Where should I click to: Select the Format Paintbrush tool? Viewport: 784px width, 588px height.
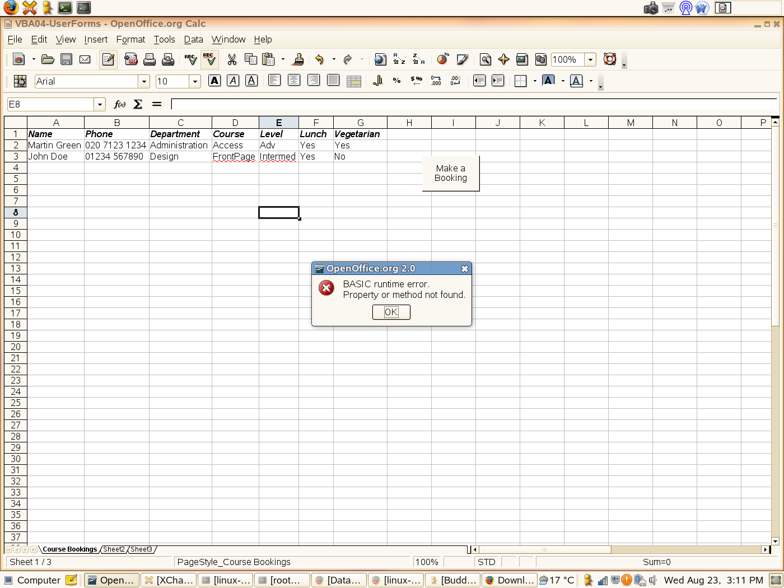point(299,59)
